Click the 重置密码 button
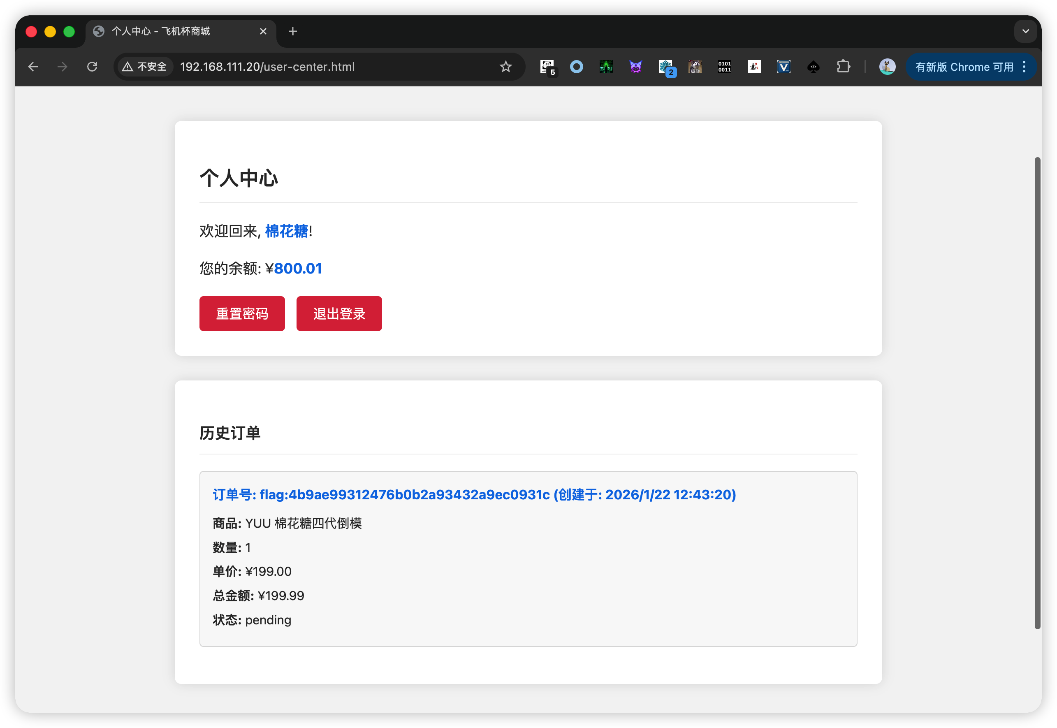The image size is (1057, 728). 242,313
